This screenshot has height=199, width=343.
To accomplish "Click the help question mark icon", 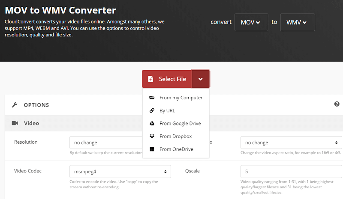I will 337,104.
